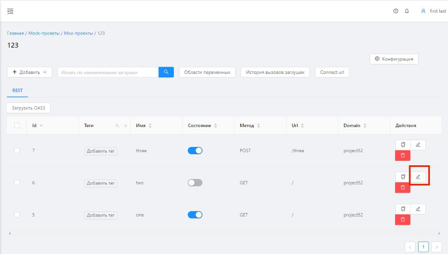Delete the stub named two
This screenshot has height=255, width=448.
(403, 187)
